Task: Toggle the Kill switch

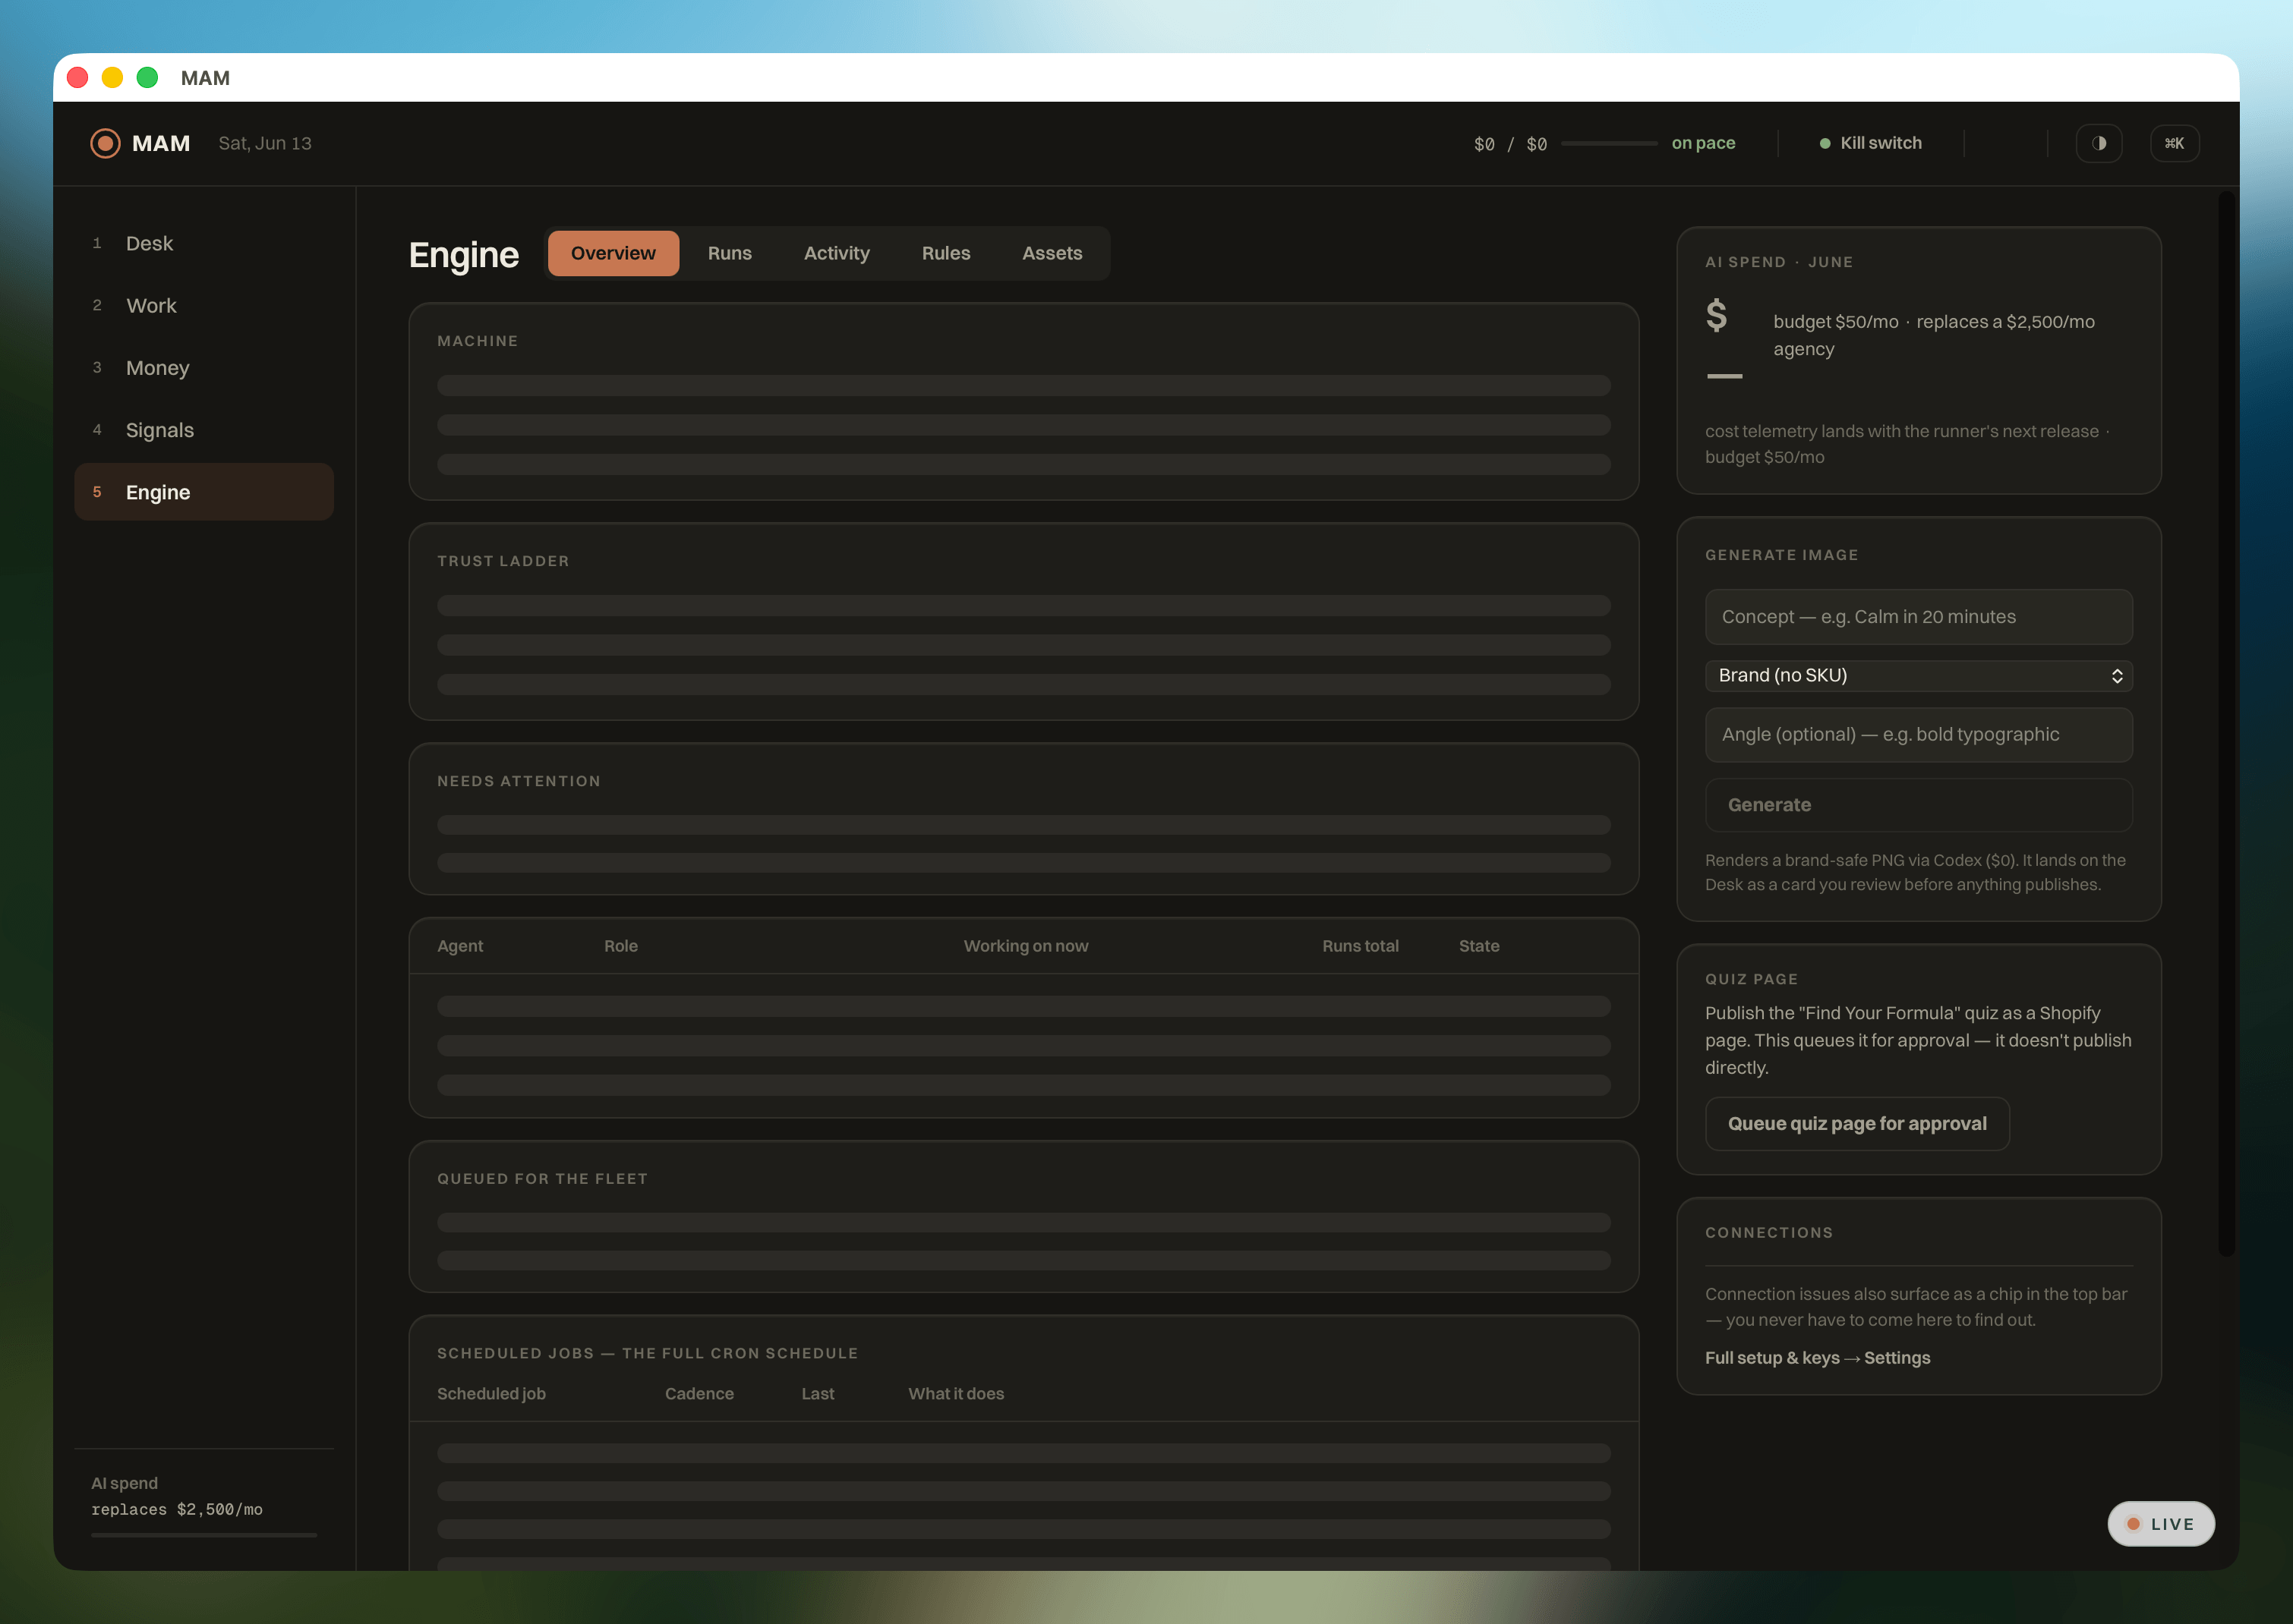Action: [x=1871, y=143]
